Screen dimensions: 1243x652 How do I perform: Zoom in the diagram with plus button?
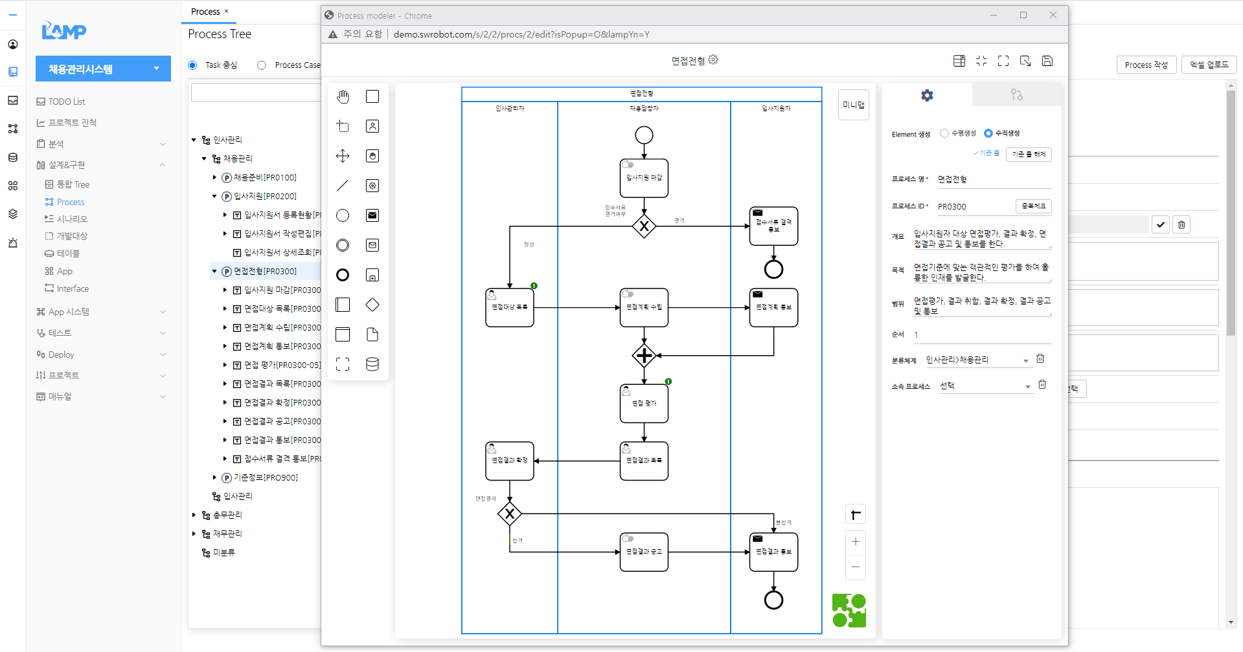coord(856,541)
